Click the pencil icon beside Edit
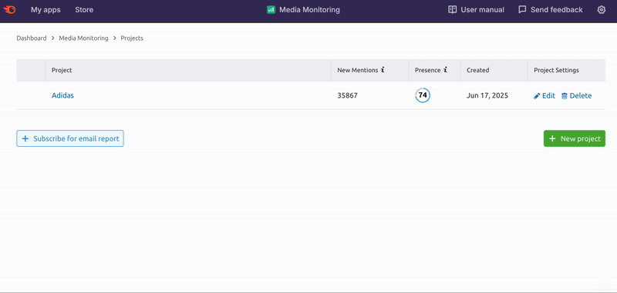Viewport: 617px width, 293px height. coord(537,96)
